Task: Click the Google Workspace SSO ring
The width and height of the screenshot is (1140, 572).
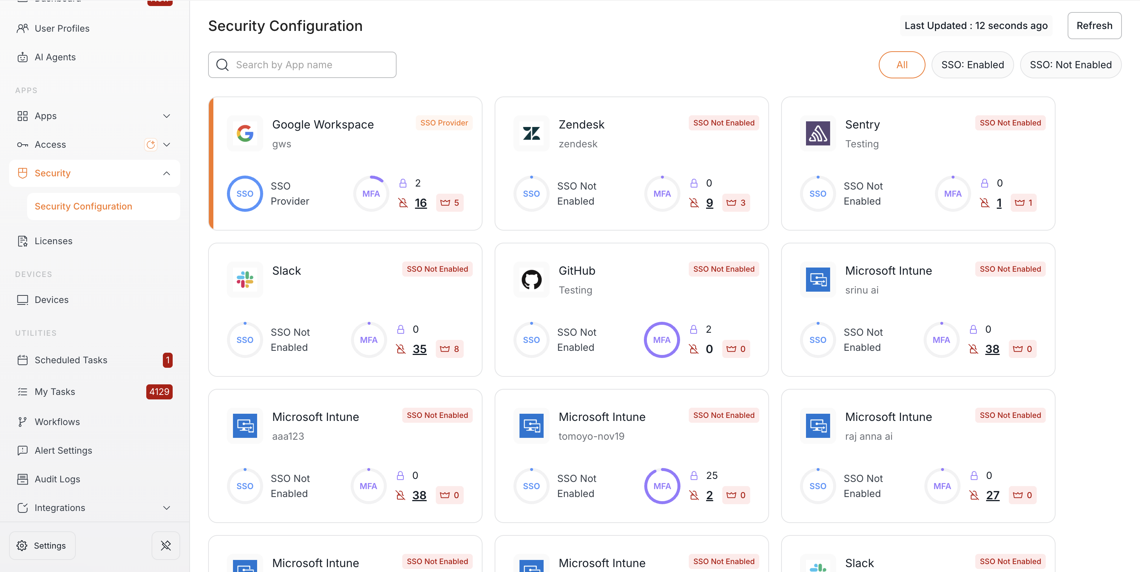Action: pyautogui.click(x=245, y=194)
